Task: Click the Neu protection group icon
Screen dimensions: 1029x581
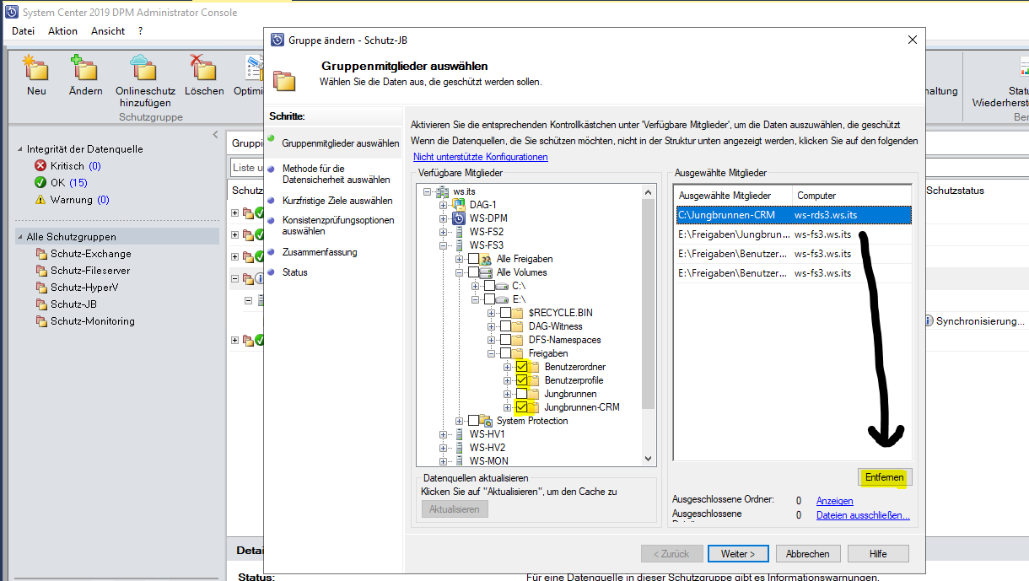Action: coord(35,67)
